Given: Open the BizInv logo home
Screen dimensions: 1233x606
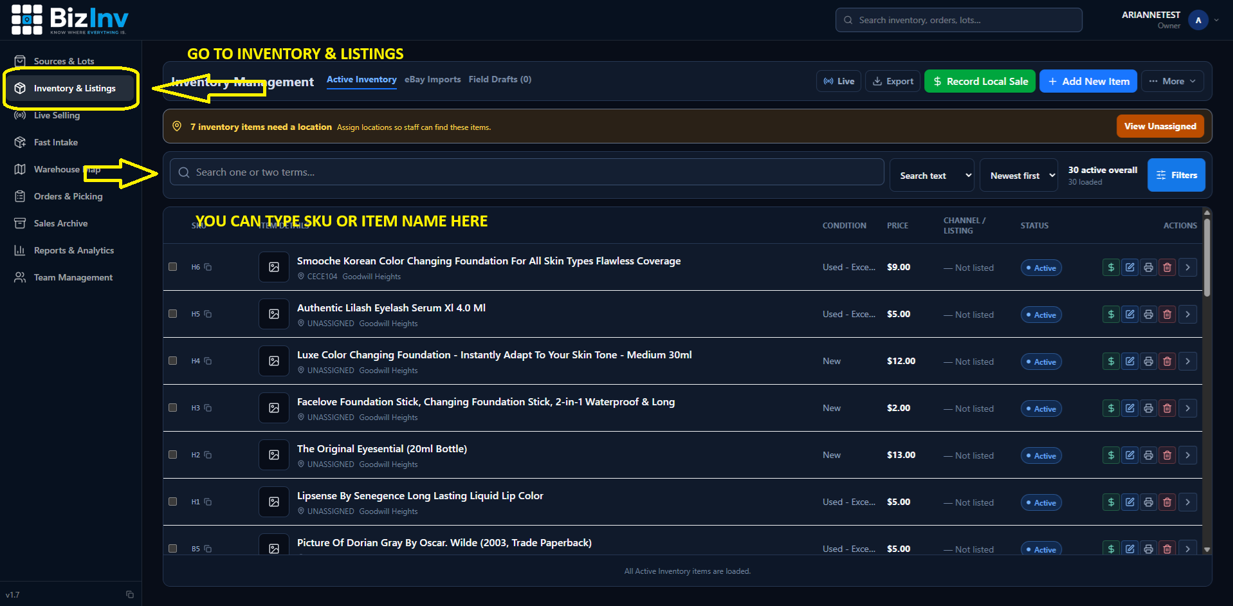Looking at the screenshot, I should tap(69, 20).
